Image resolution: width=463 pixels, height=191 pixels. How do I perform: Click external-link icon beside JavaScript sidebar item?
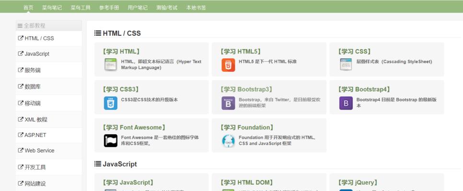pos(21,53)
